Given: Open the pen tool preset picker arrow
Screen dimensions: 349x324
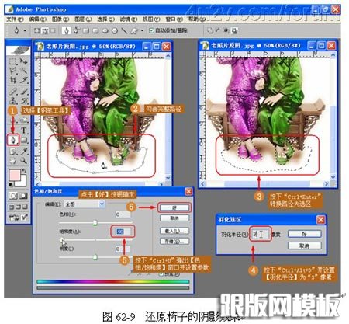Looking at the screenshot, I should [25, 30].
